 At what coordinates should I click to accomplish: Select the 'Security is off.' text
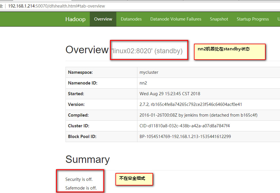tap(79, 179)
